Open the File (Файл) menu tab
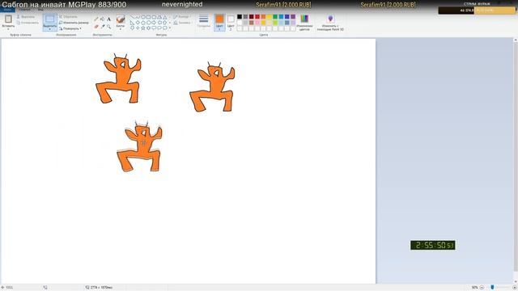 click(x=7, y=10)
